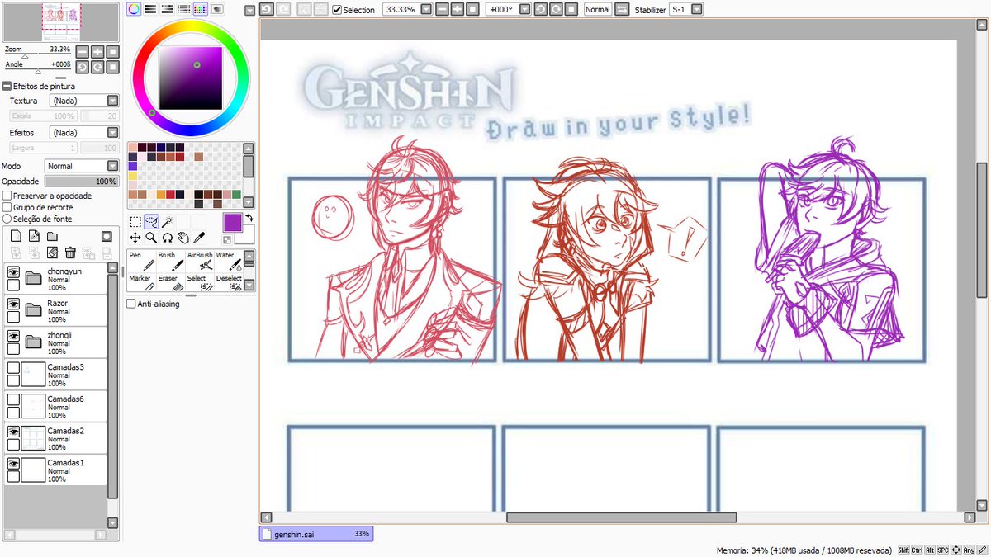Screen dimensions: 991x557
Task: Select the Rotate view tool
Action: click(x=167, y=237)
